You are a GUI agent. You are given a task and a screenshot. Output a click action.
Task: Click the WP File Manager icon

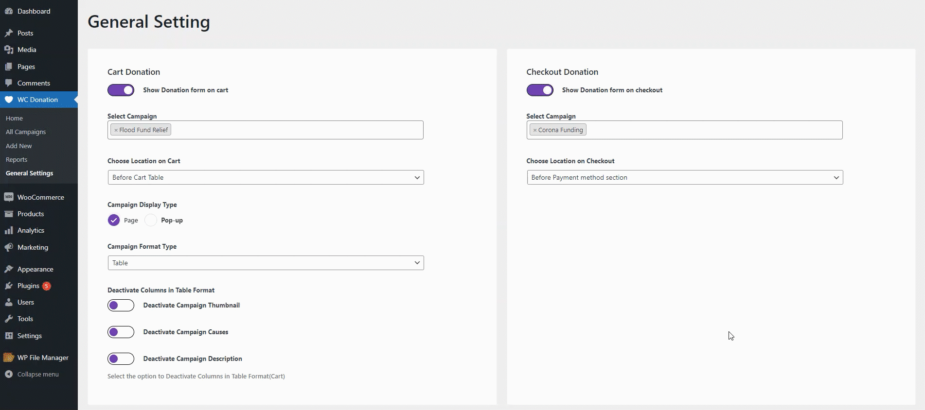(9, 358)
